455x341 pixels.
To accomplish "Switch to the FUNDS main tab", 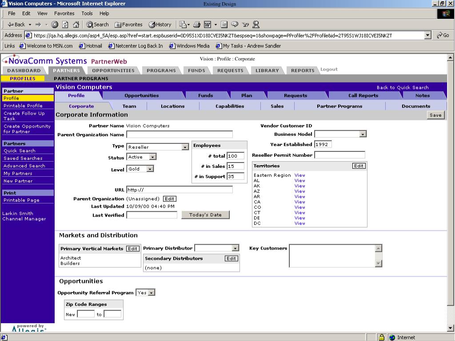I will 196,71.
